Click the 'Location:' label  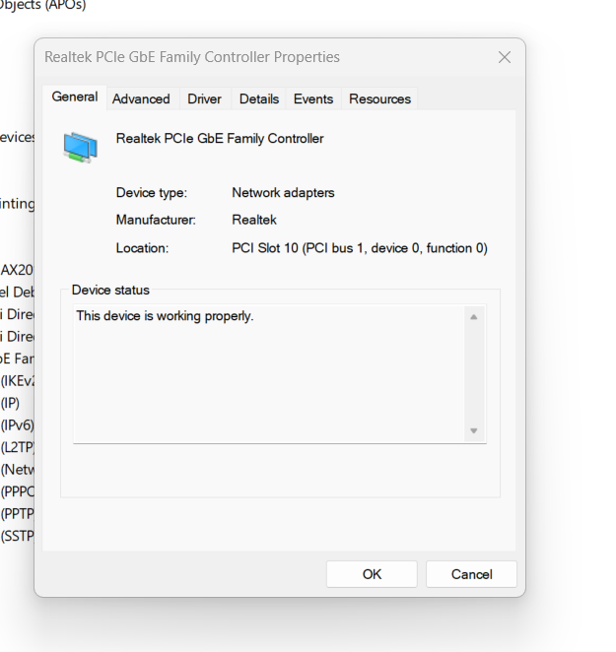pos(142,248)
